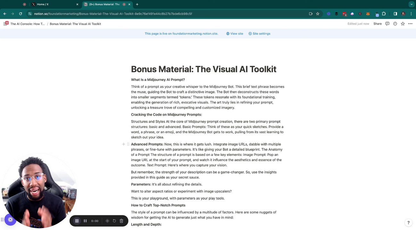Reload the current page
Viewport: 416px width, 230px height.
click(x=20, y=14)
